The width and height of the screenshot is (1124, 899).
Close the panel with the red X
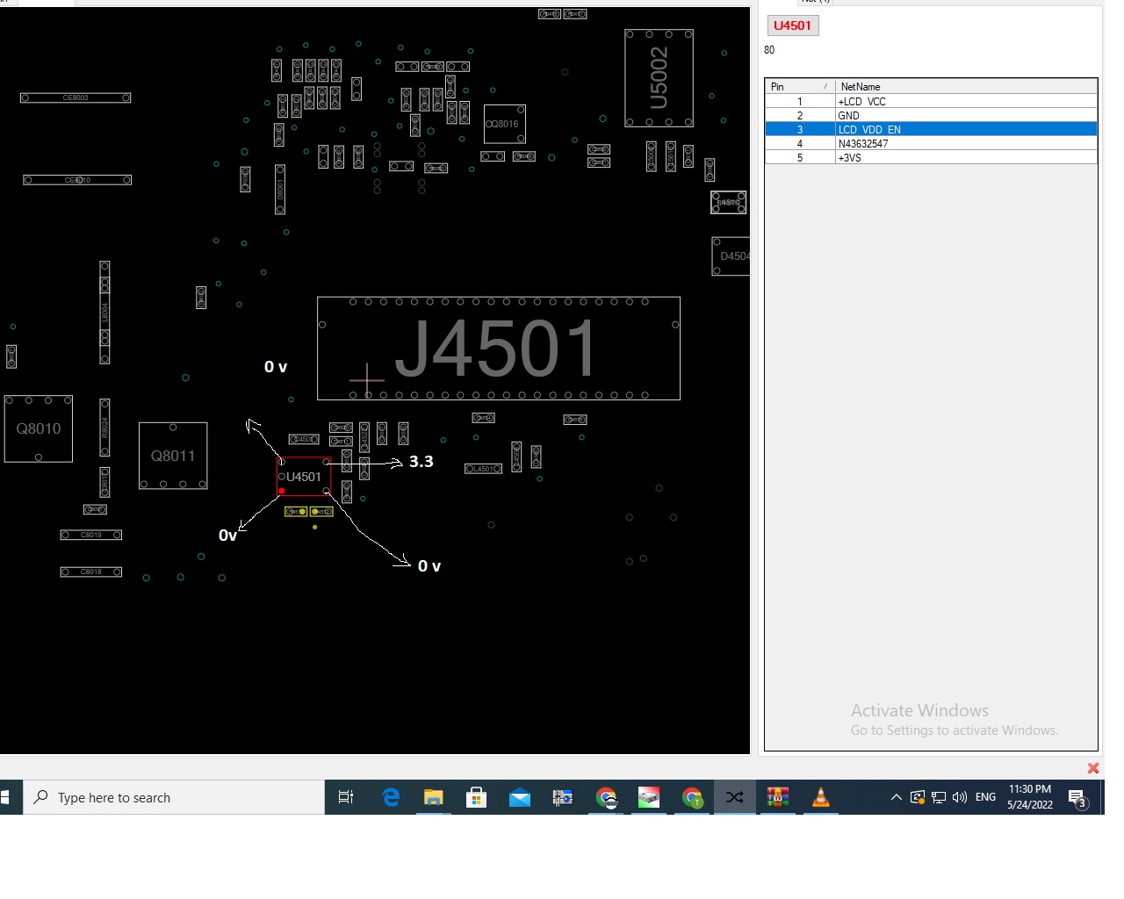tap(1093, 768)
